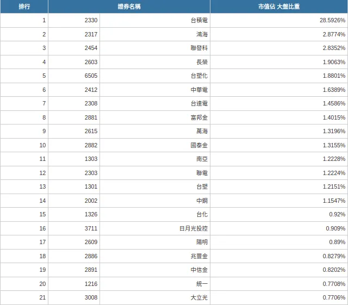348x305 pixels.
Task: Select the 兆豐金 name cell
Action: (155, 256)
